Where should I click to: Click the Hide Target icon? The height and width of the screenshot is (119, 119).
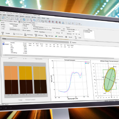tap(46, 36)
